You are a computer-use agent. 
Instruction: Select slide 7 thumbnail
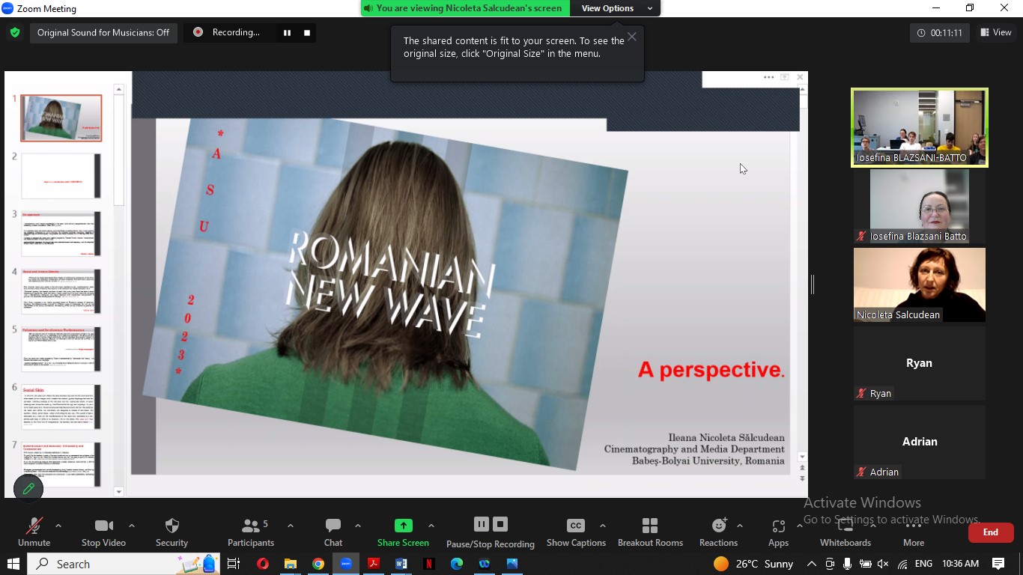[61, 464]
